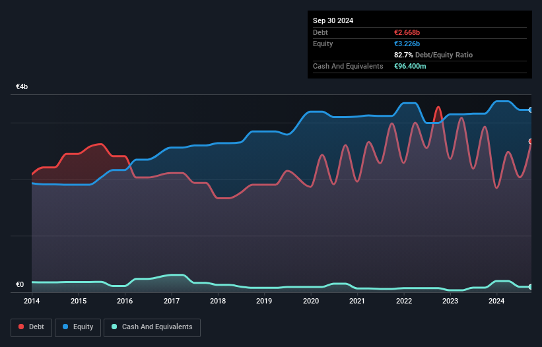Click the 2014 x-axis year label
Viewport: 542px width, 347px height.
click(32, 301)
